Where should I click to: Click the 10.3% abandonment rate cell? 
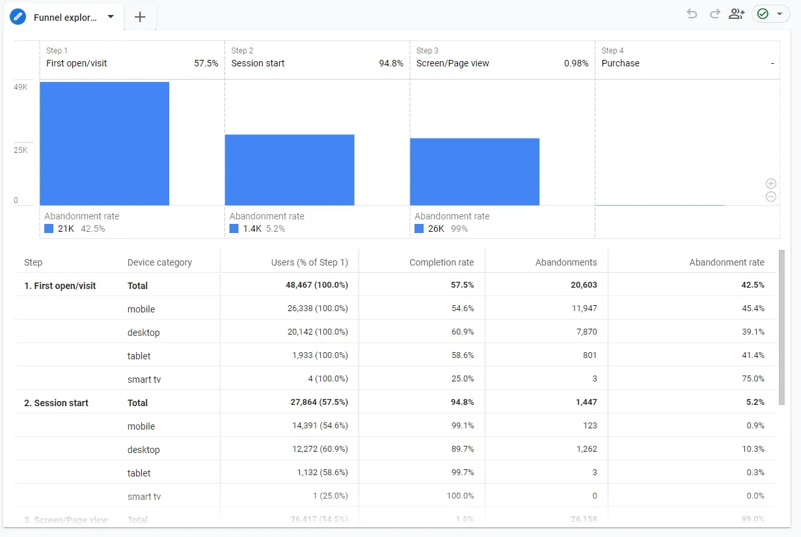tap(753, 449)
